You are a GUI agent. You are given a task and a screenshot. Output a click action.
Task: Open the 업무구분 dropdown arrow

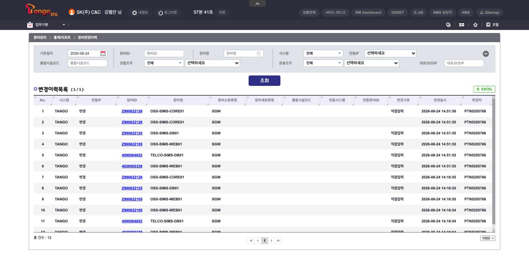[x=64, y=25]
